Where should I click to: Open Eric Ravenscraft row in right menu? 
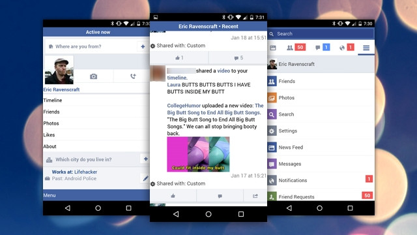[x=321, y=64]
